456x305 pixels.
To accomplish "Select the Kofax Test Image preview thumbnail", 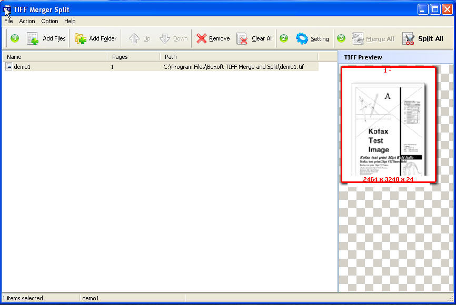I will (389, 125).
